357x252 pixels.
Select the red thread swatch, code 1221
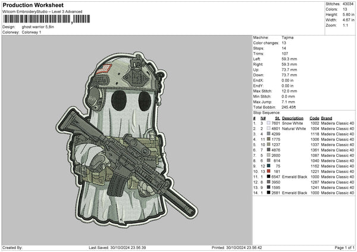pos(268,172)
